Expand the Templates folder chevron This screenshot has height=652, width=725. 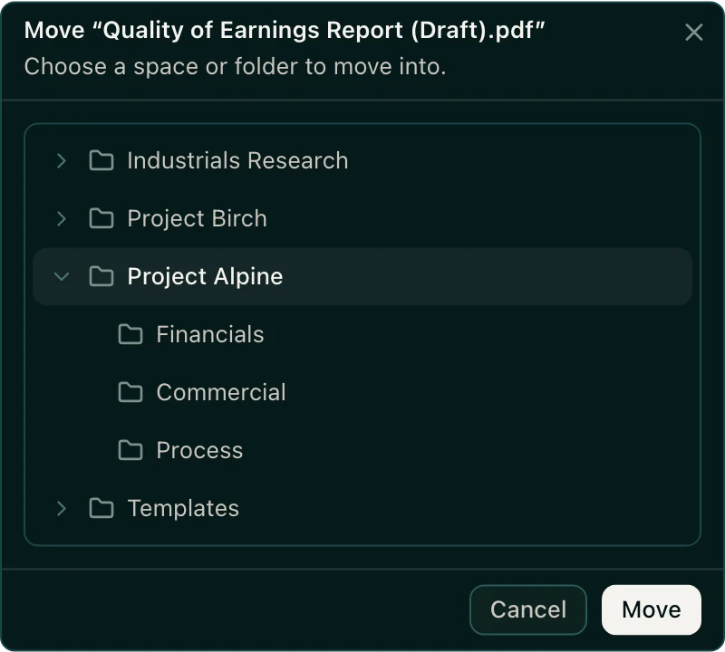61,508
